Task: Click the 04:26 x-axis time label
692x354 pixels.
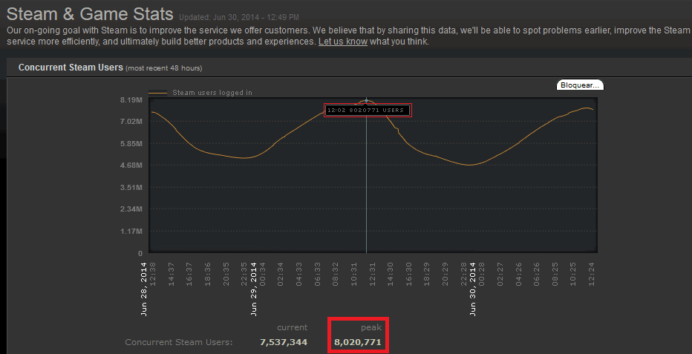Action: (x=518, y=273)
